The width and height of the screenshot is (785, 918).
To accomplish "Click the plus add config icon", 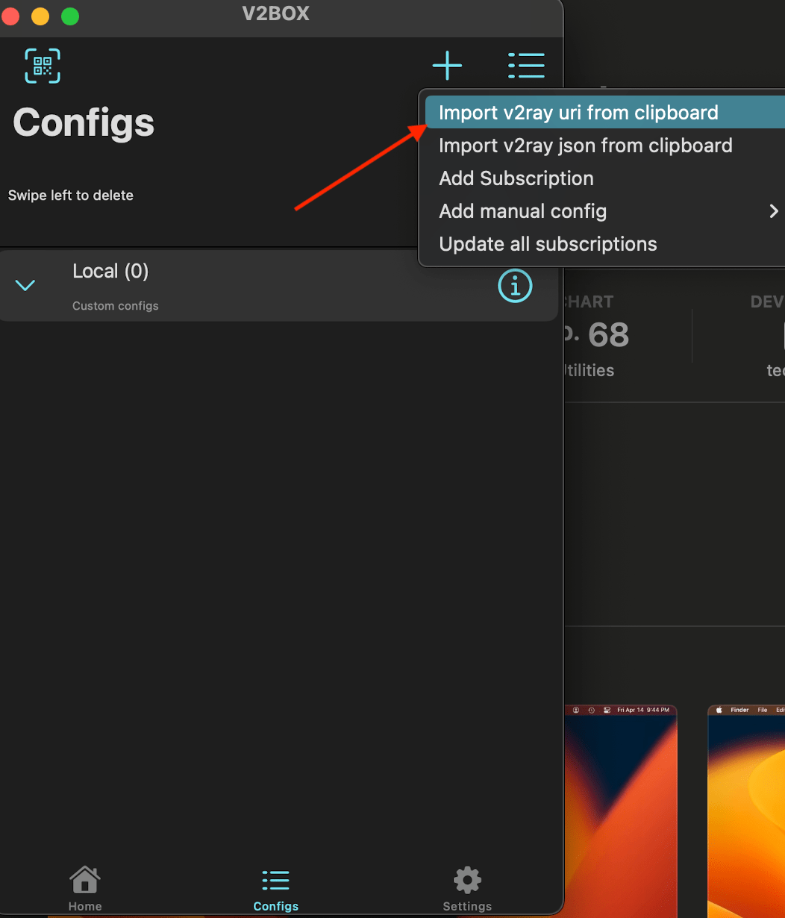I will (x=448, y=66).
